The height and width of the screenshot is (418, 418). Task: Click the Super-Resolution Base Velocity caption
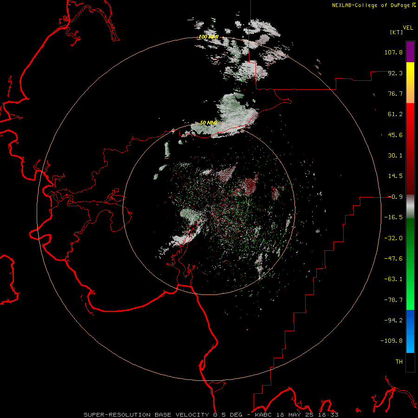163,415
